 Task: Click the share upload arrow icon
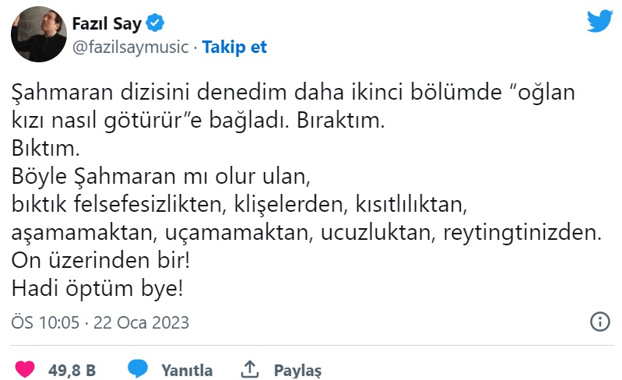coord(250,368)
